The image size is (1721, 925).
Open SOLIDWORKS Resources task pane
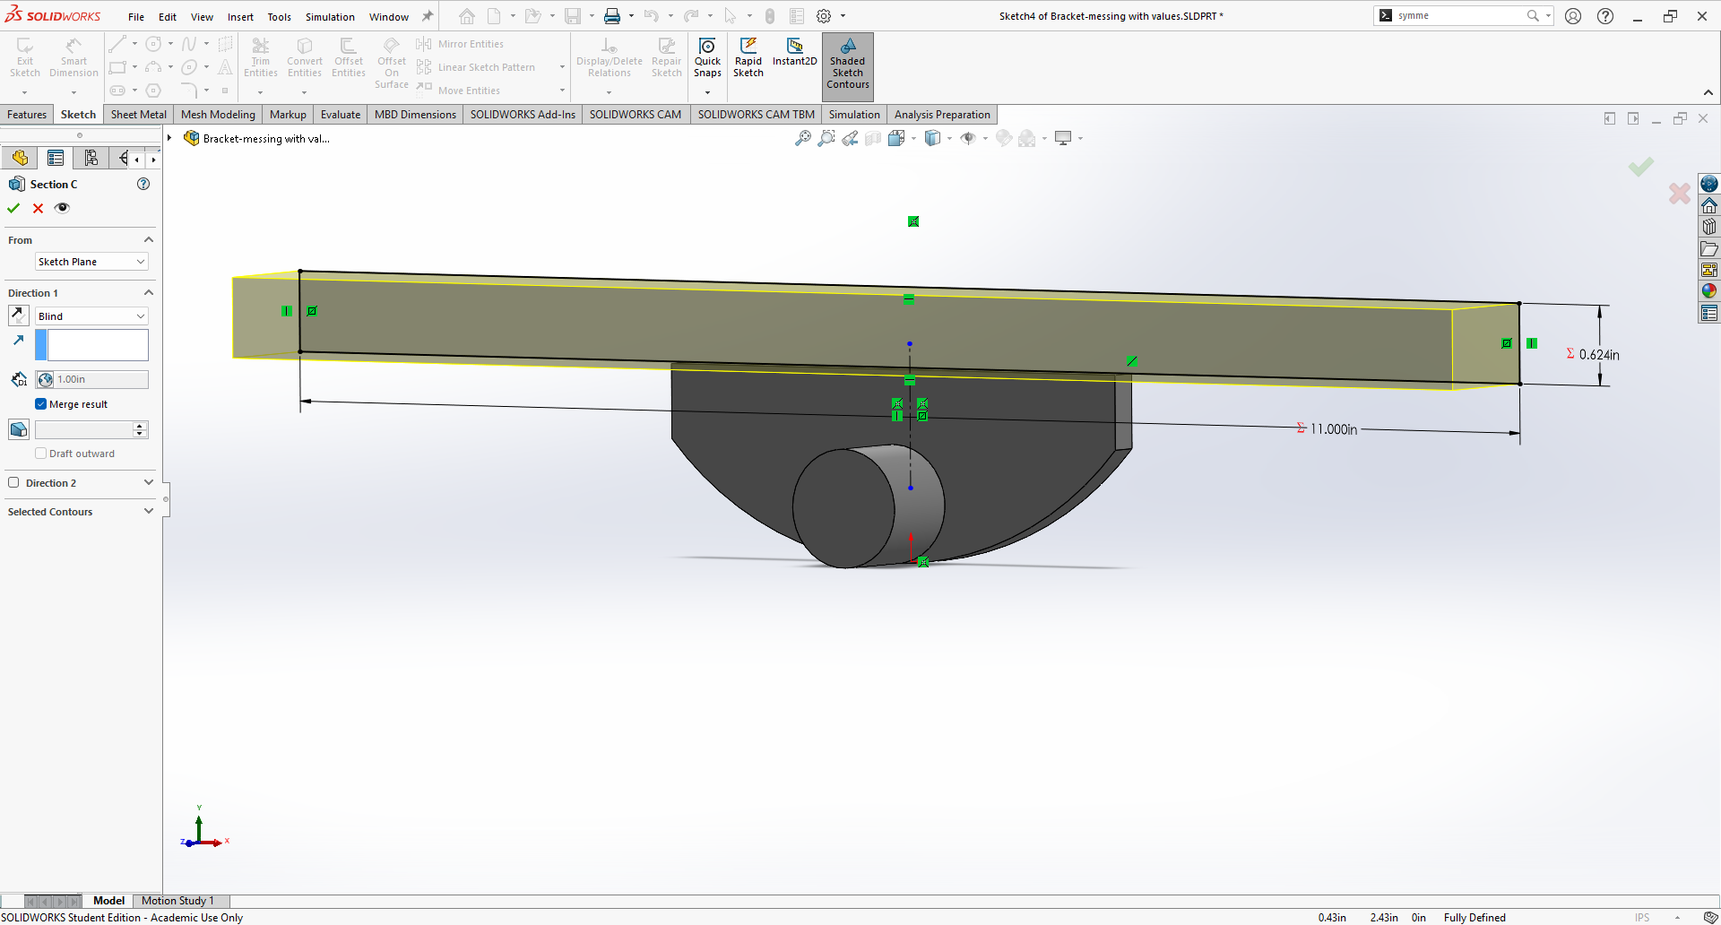(1709, 205)
